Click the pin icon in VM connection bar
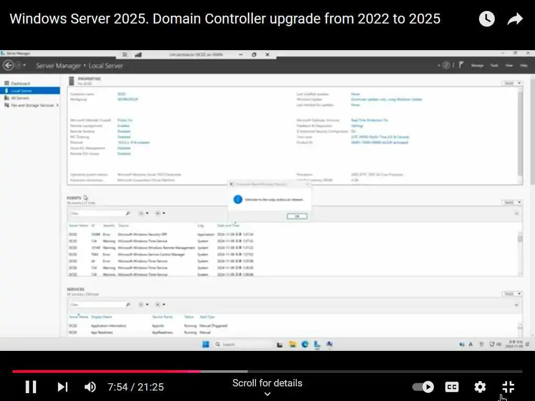The width and height of the screenshot is (535, 401). coord(125,54)
